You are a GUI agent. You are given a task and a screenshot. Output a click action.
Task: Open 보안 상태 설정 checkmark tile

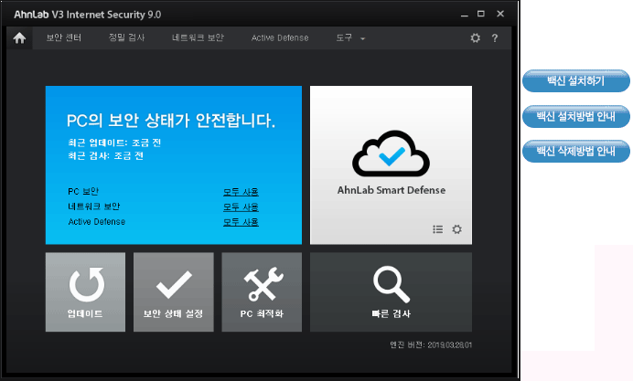click(174, 292)
